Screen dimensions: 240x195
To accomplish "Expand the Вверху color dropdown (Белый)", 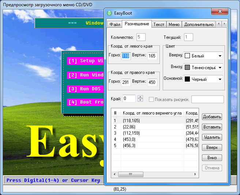I will pos(220,56).
